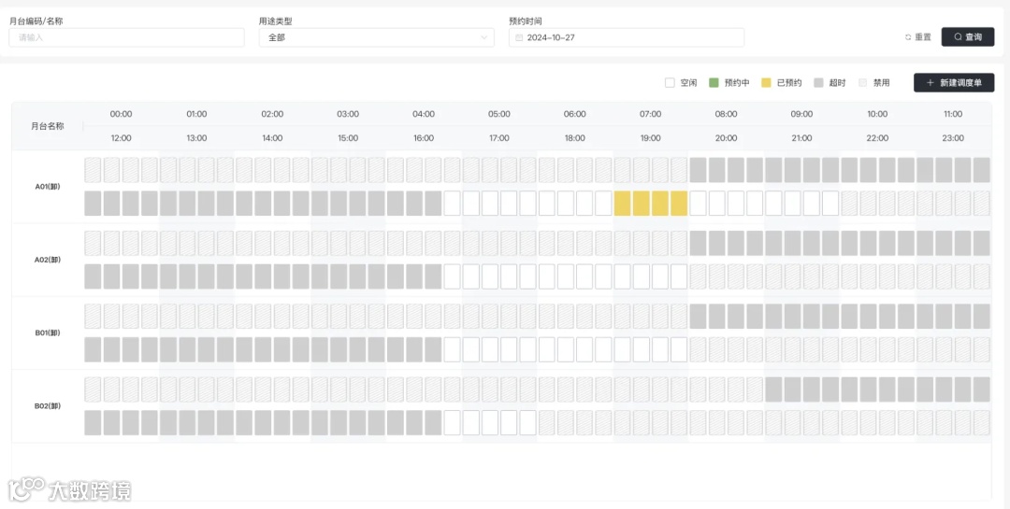The width and height of the screenshot is (1010, 509).
Task: Click the calendar icon in 预约时间 field
Action: (518, 37)
